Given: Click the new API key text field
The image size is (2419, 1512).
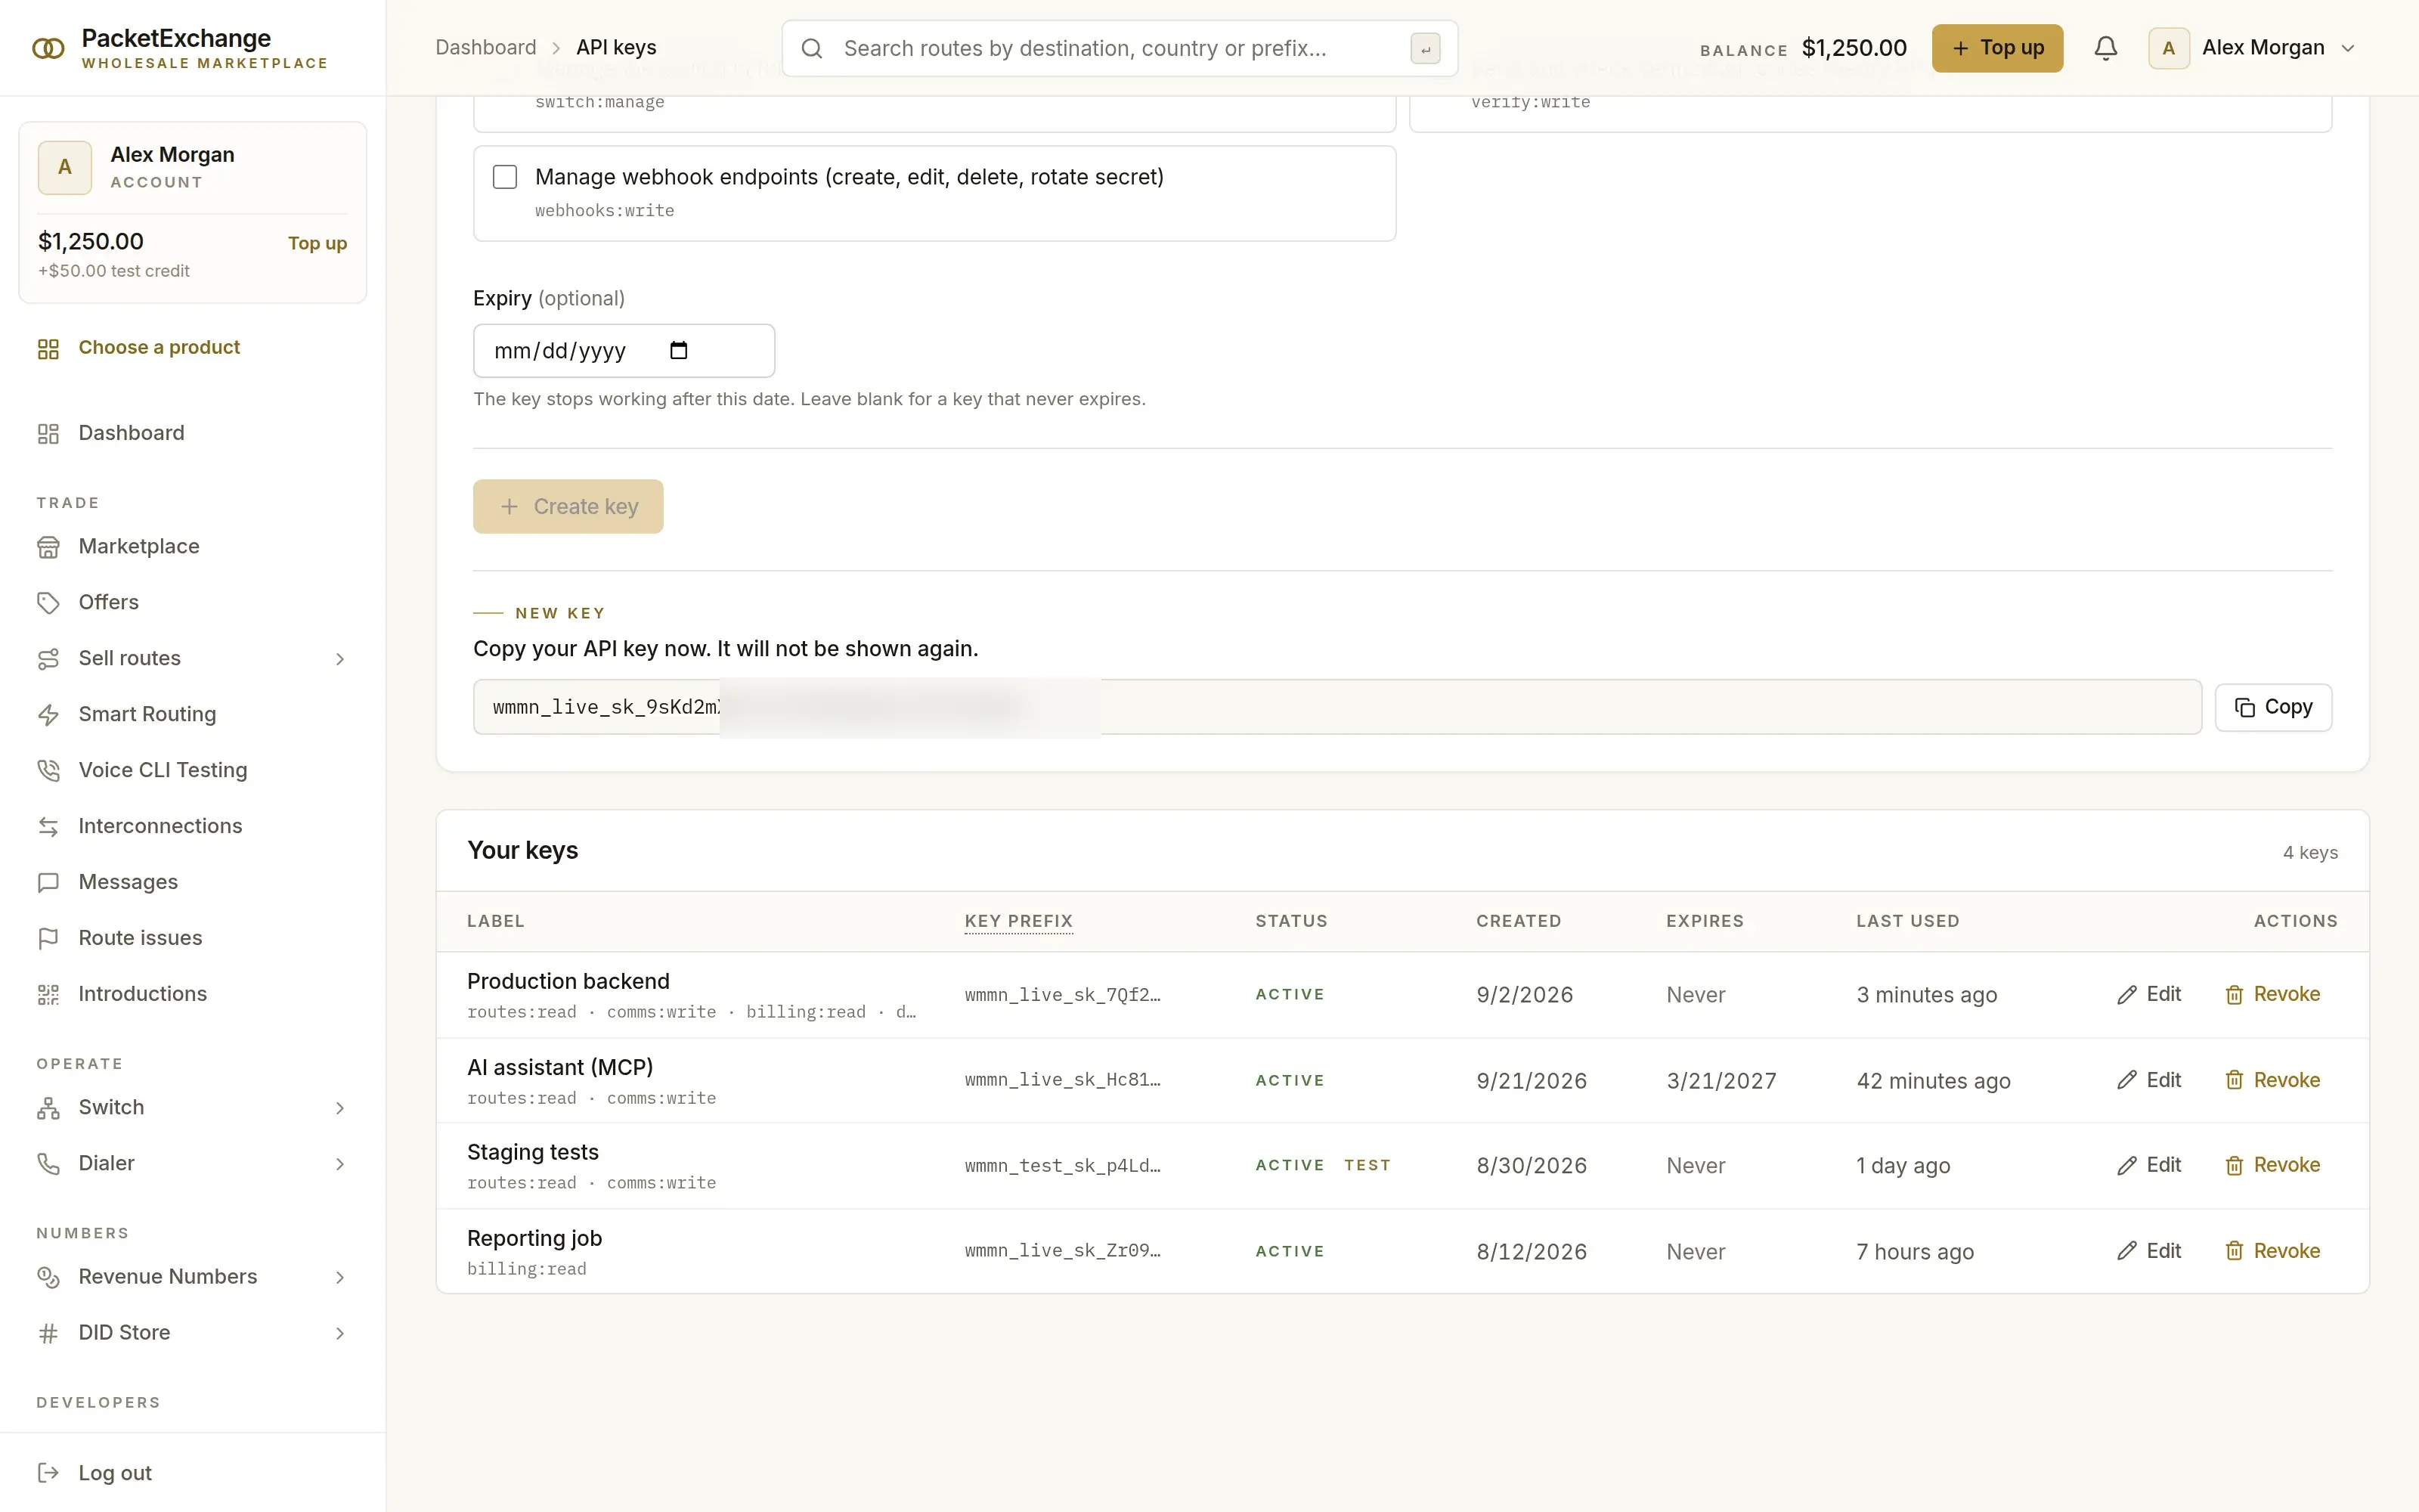Looking at the screenshot, I should coord(1337,707).
